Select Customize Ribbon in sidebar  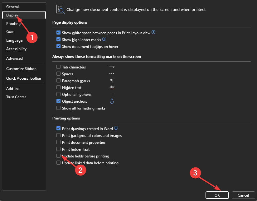pyautogui.click(x=21, y=69)
